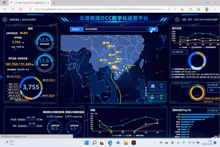Viewport: 220px width, 147px height.
Task: Toggle the yellow series in the 周期 chart legend
Action: pyautogui.click(x=126, y=136)
